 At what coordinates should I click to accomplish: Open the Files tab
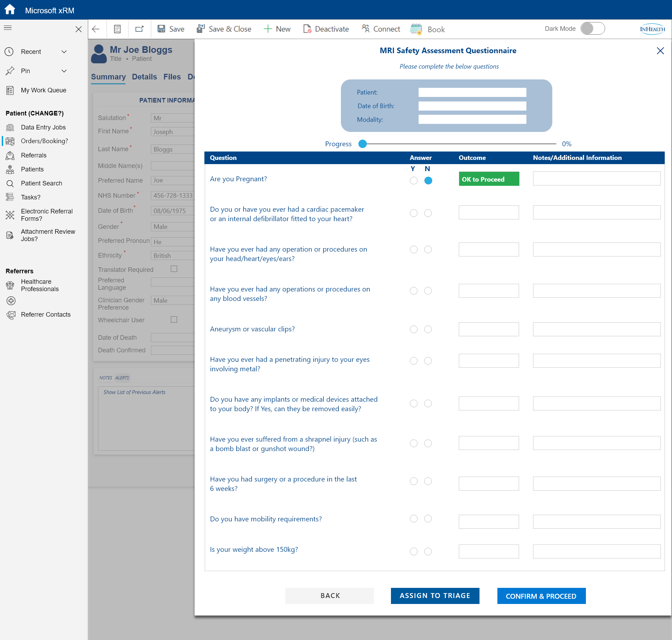point(172,77)
